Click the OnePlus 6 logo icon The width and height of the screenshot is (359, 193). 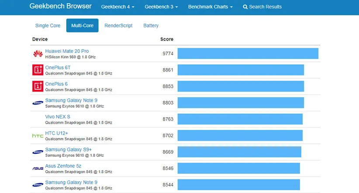coord(38,86)
